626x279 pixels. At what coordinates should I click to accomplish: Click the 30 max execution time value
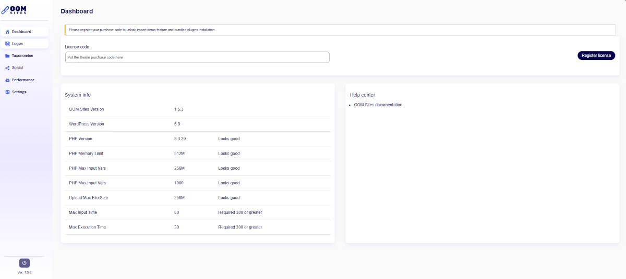coord(176,227)
